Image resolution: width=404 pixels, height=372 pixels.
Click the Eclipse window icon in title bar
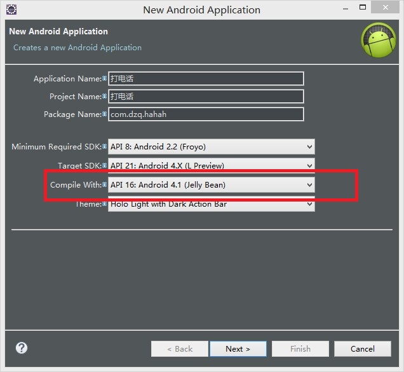click(x=11, y=10)
